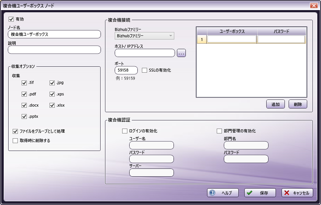
Task: Toggle the .pdf collection checkbox
Action: coord(24,94)
